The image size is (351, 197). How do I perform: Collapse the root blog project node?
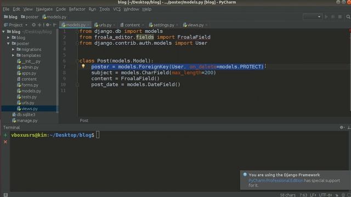point(4,32)
